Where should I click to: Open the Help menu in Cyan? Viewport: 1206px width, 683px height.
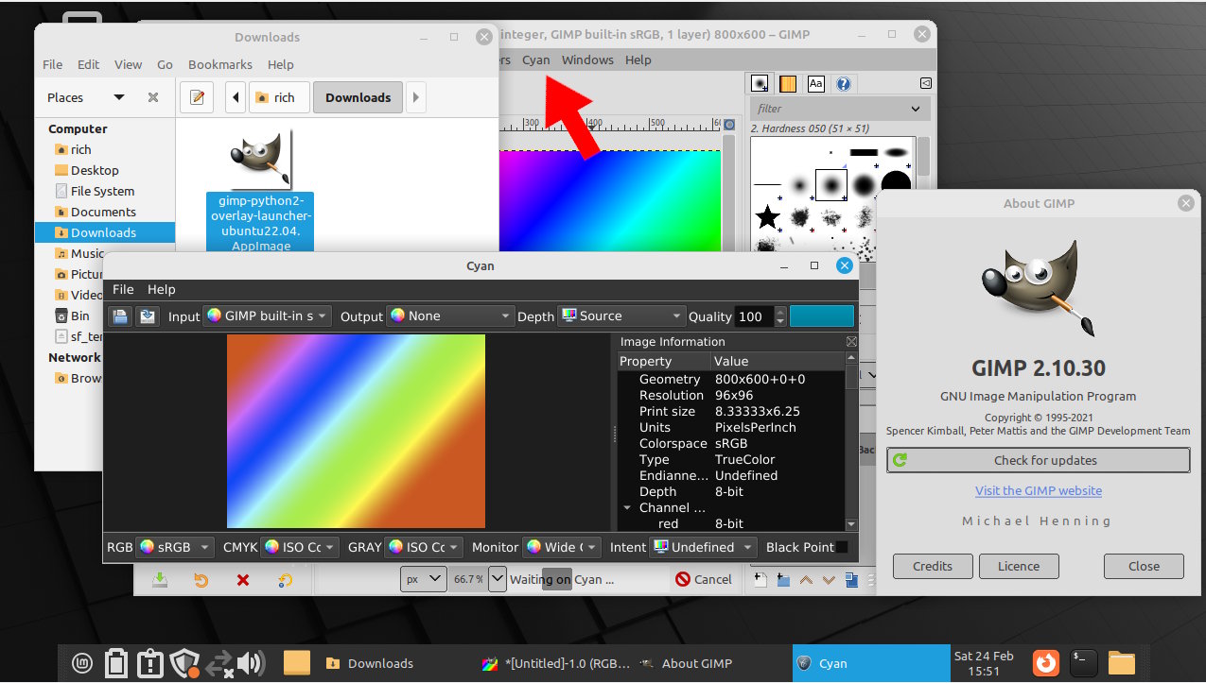(x=162, y=289)
